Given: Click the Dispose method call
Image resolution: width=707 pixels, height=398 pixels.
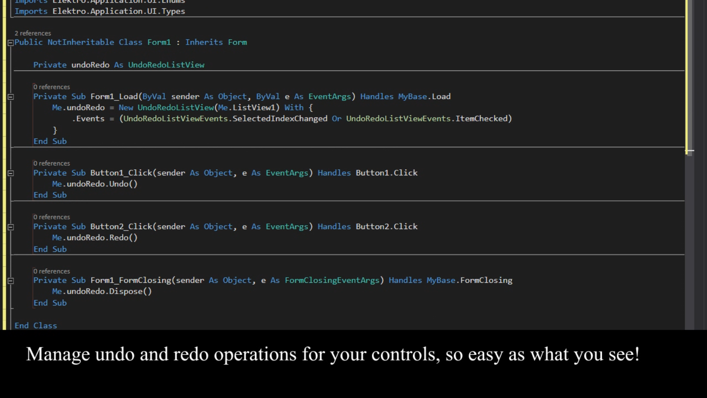Looking at the screenshot, I should pos(126,291).
